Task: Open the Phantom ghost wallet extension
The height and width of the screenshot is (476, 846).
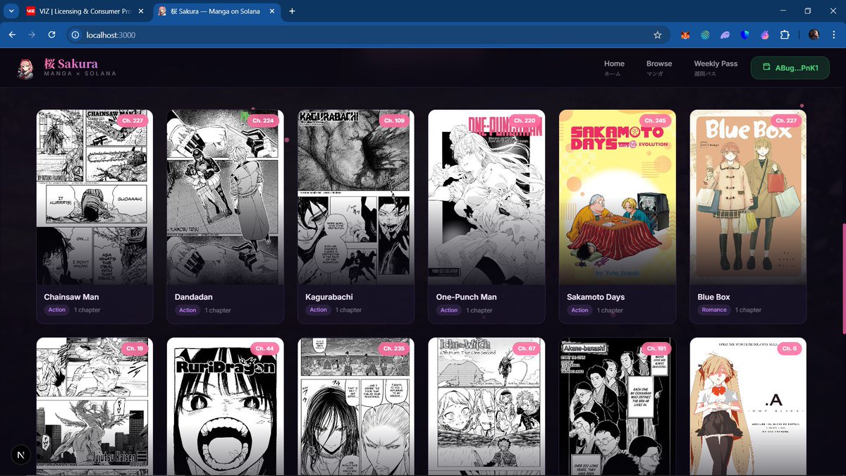Action: click(725, 35)
